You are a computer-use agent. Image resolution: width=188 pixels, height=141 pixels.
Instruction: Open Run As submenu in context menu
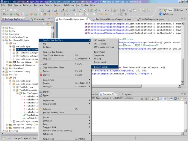(x=65, y=117)
